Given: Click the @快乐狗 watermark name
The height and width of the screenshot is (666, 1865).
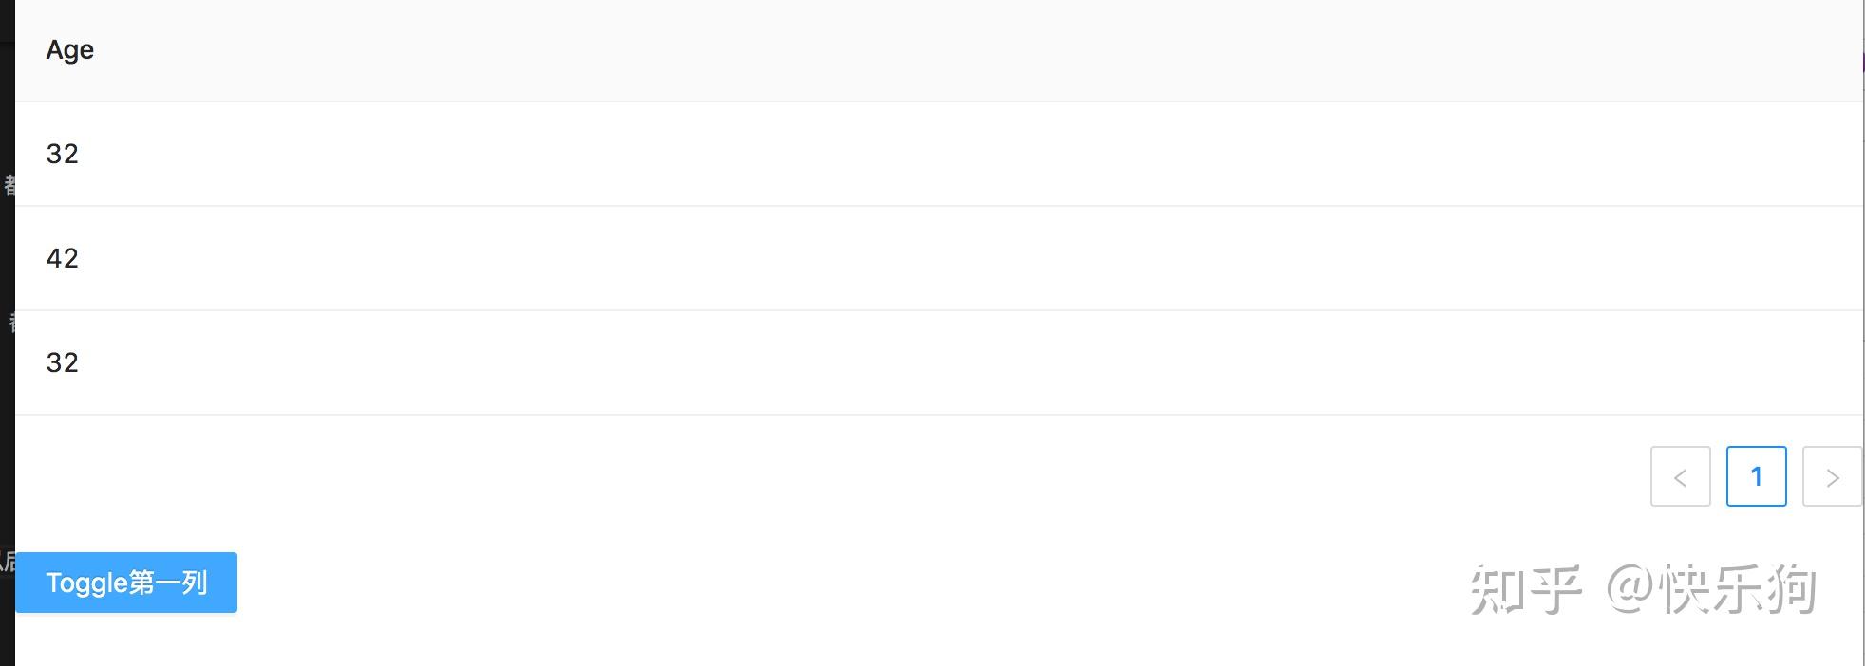Looking at the screenshot, I should click(x=1711, y=589).
